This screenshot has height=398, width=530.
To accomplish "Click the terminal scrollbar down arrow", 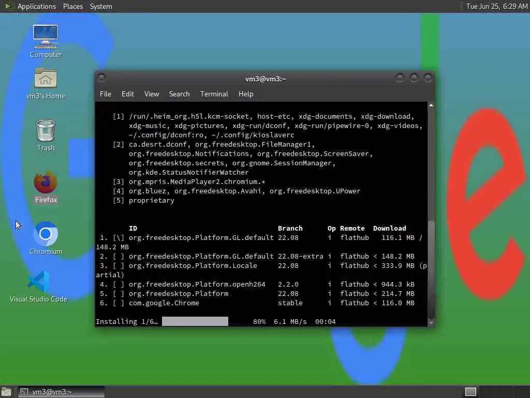I will coord(431,323).
